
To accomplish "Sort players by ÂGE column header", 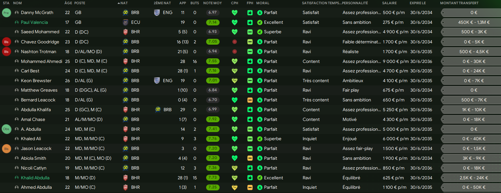I will click(68, 3).
